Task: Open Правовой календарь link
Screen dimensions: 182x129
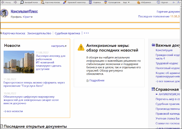Action: coord(168,114)
